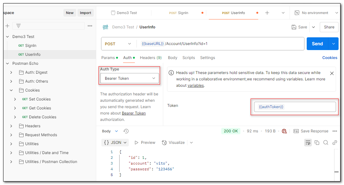Viewport: 344px width, 185px height.
Task: Collapse the Postman Echo collection
Action: click(x=7, y=63)
